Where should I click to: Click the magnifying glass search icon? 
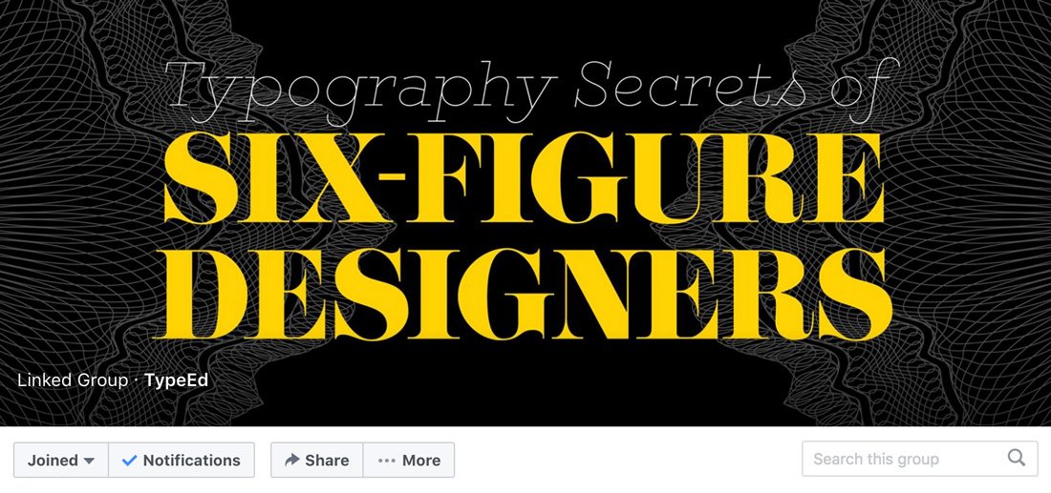(1017, 459)
